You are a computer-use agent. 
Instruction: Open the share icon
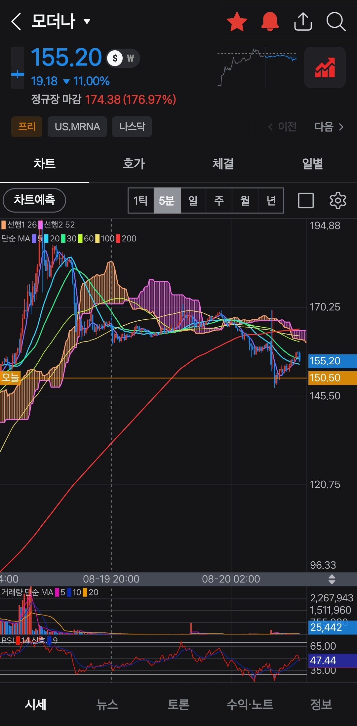point(303,21)
